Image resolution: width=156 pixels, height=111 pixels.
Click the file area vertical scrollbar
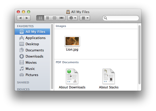139,54
